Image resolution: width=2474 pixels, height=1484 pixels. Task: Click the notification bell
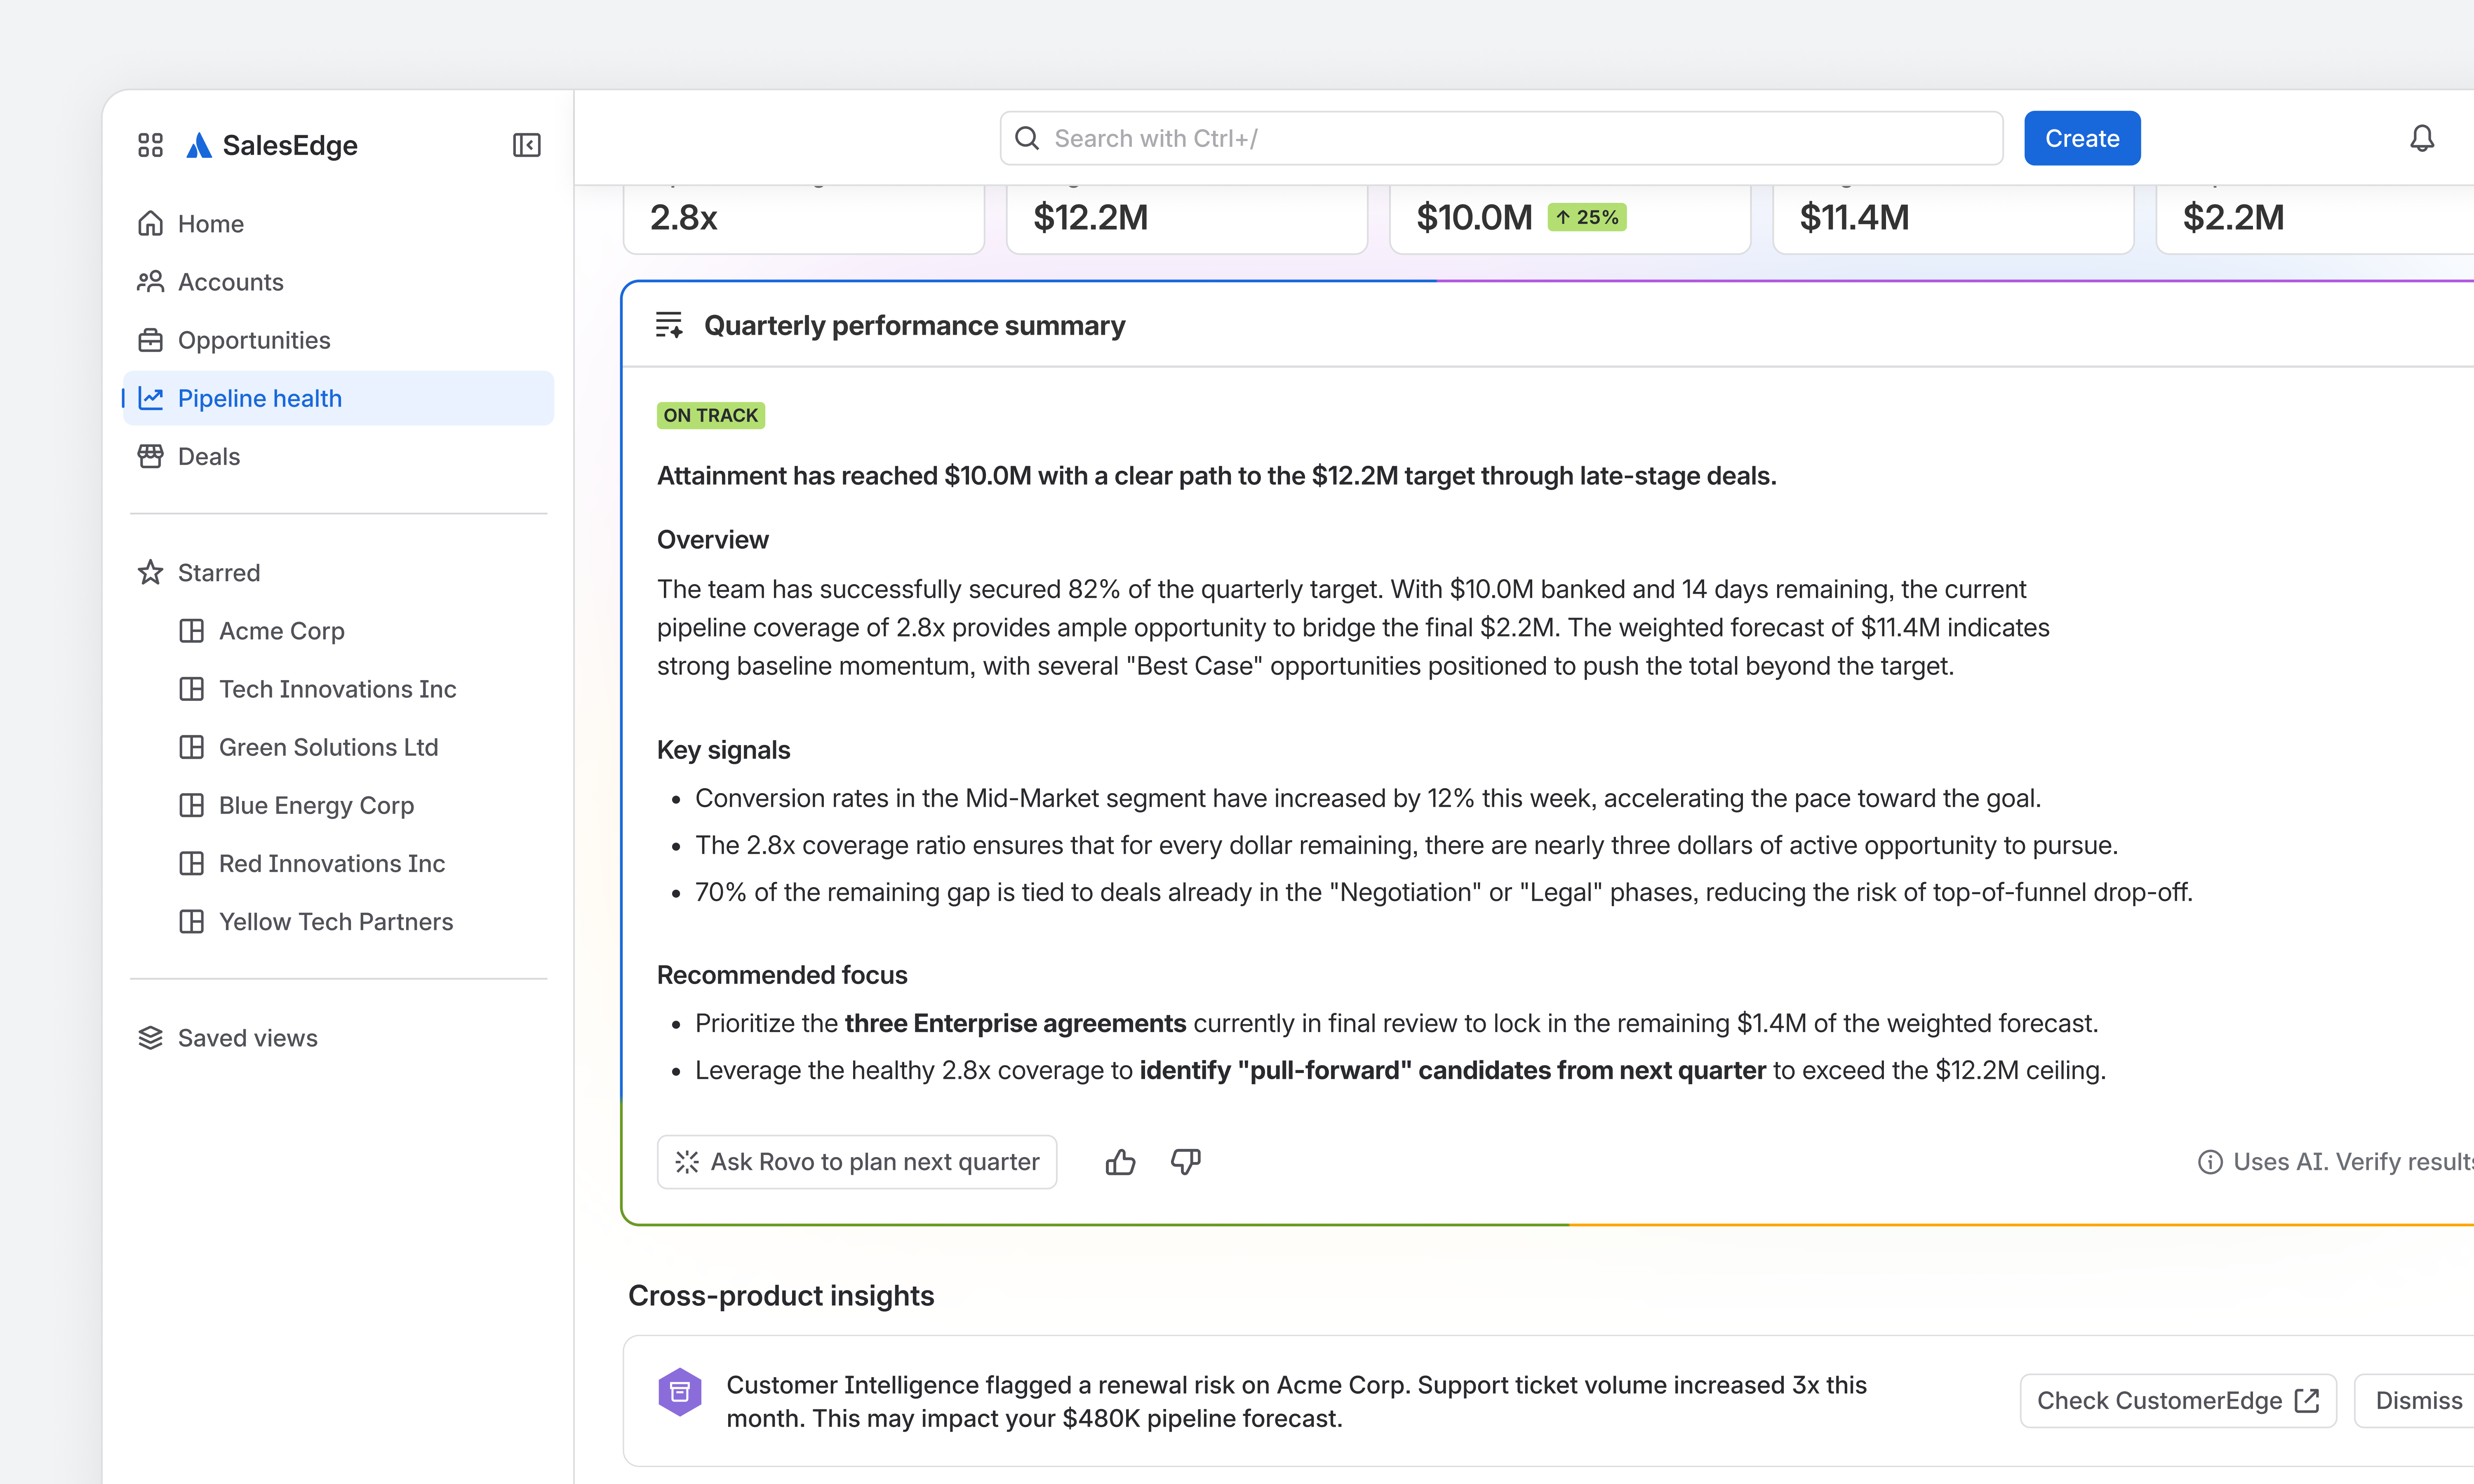pyautogui.click(x=2422, y=138)
